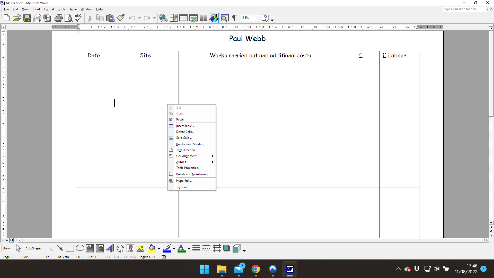Screen dimensions: 494x278
Task: Toggle Show/Hide paragraph marks
Action: (234, 18)
